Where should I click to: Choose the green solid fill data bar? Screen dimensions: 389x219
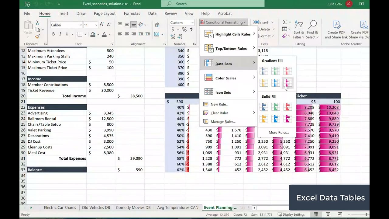[x=276, y=107]
